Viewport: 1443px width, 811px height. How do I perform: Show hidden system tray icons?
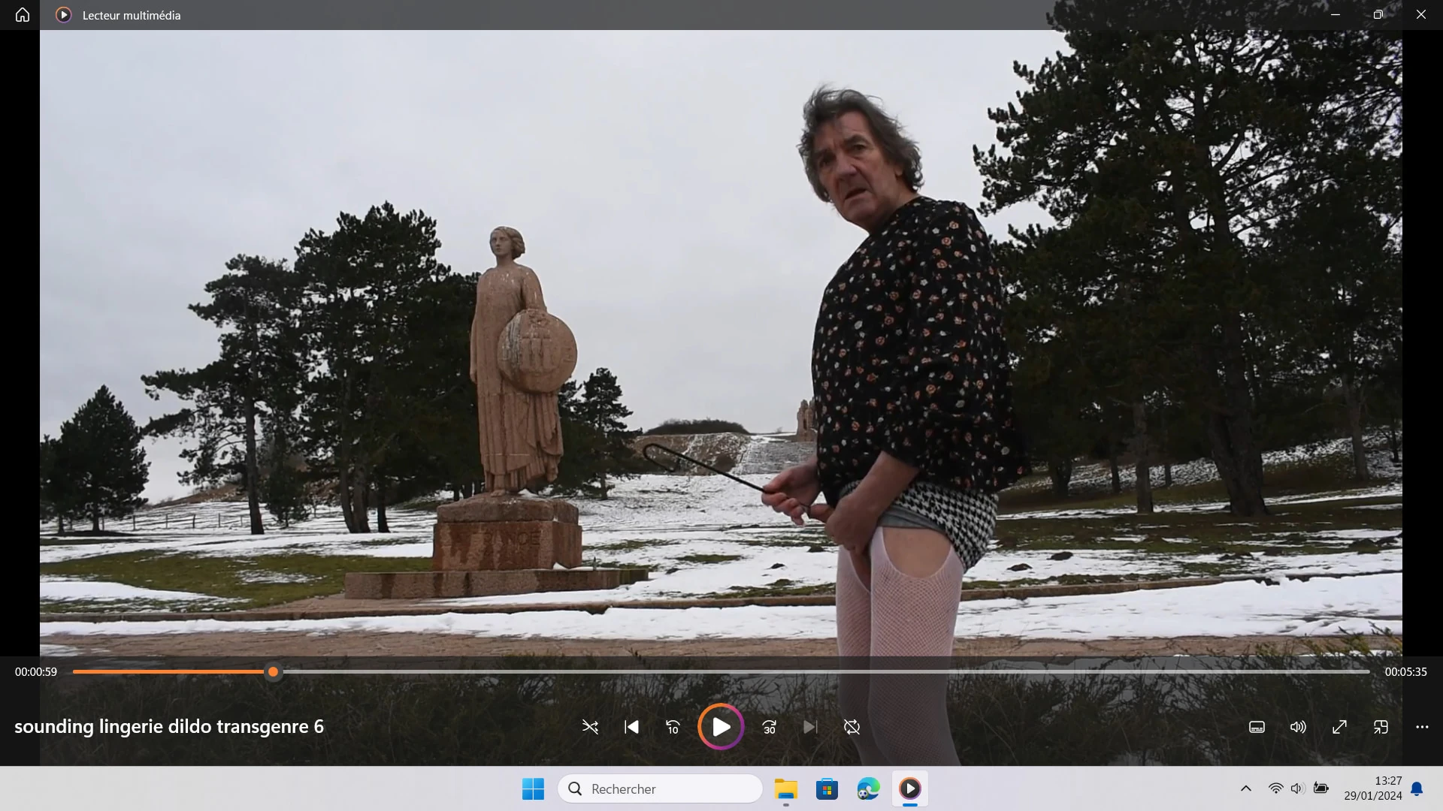click(1245, 788)
